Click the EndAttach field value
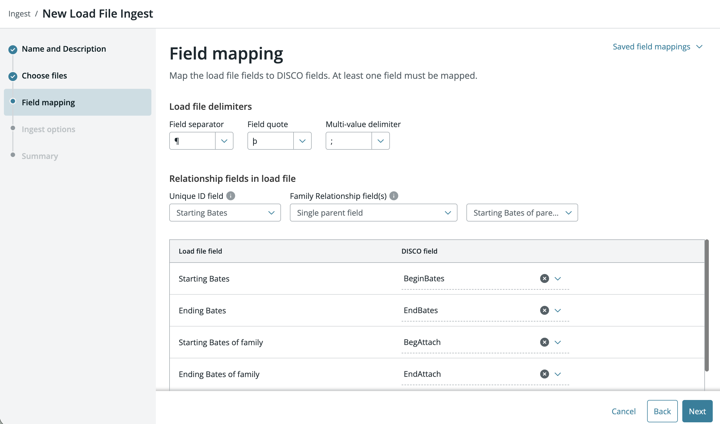 pos(422,374)
